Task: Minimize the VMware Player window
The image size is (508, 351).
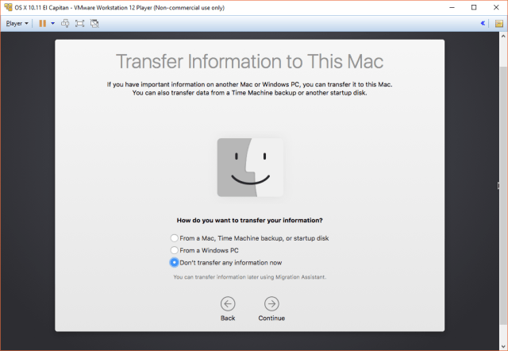Action: coord(452,7)
